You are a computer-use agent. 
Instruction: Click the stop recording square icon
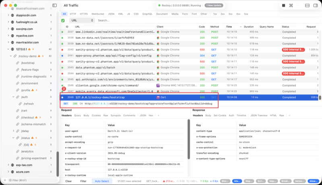coord(283,5)
